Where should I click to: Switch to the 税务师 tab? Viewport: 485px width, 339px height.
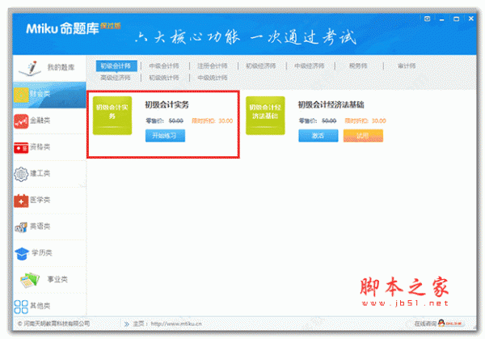coord(358,66)
